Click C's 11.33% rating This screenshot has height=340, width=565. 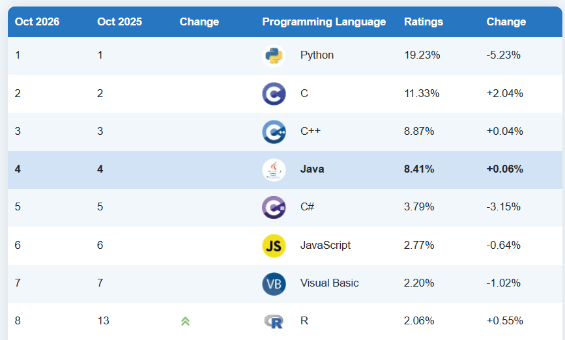click(x=422, y=93)
